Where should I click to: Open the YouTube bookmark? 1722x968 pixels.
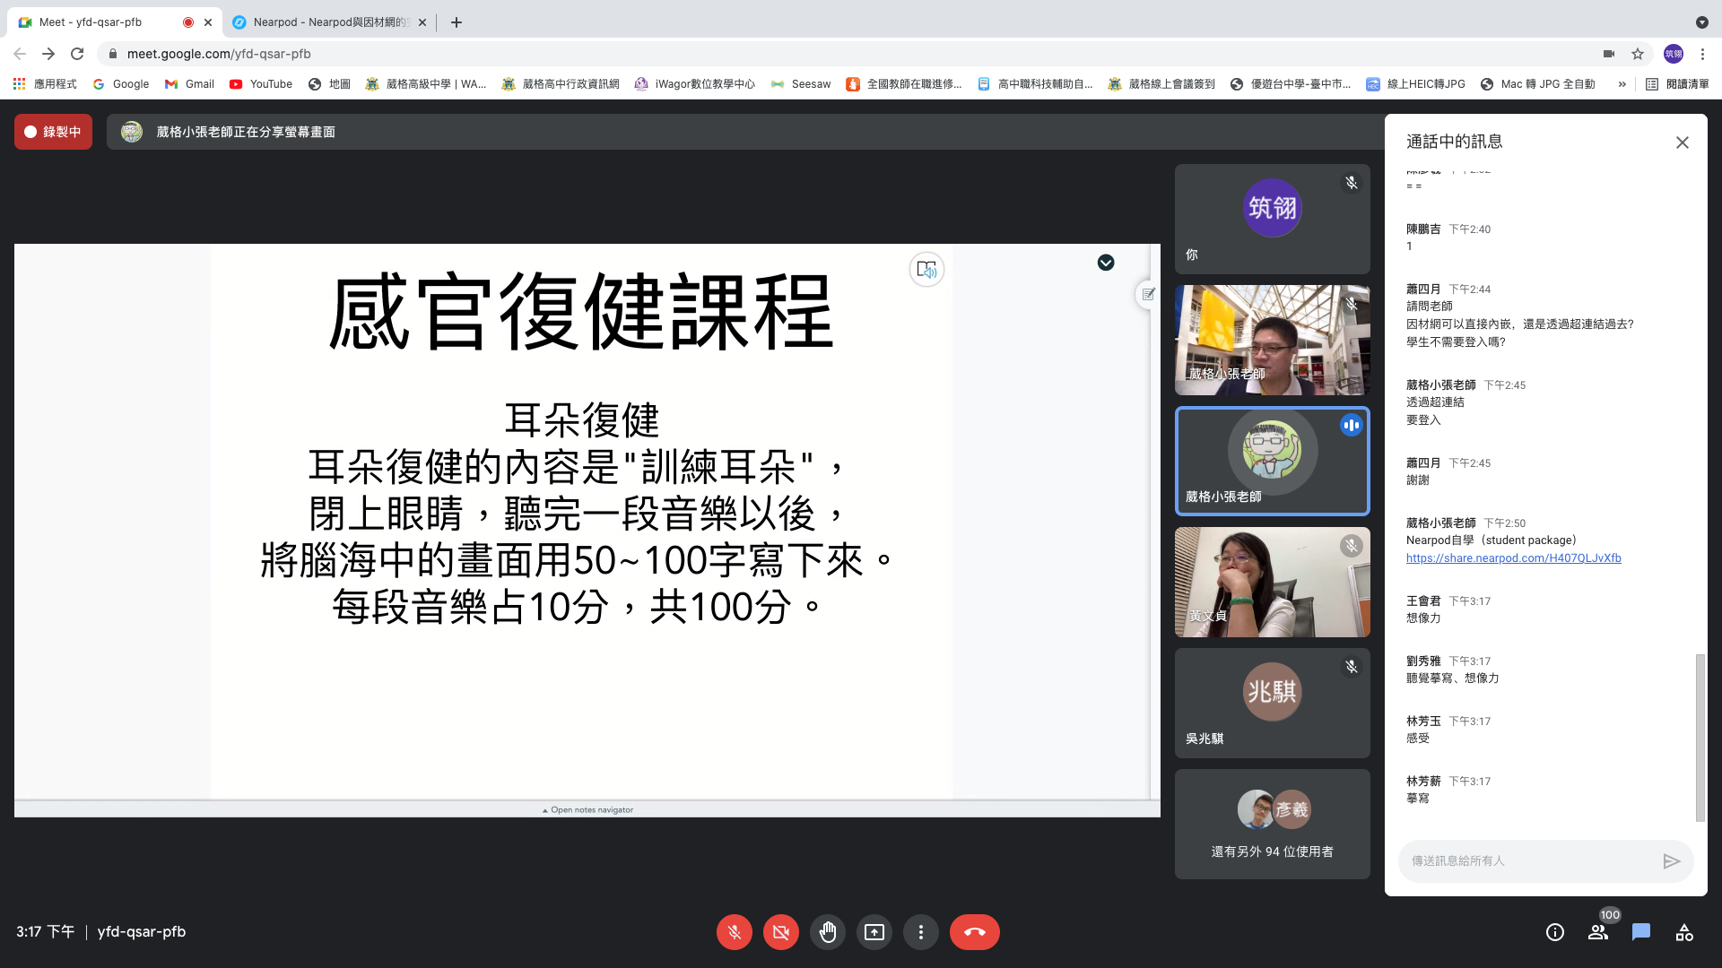click(x=261, y=84)
